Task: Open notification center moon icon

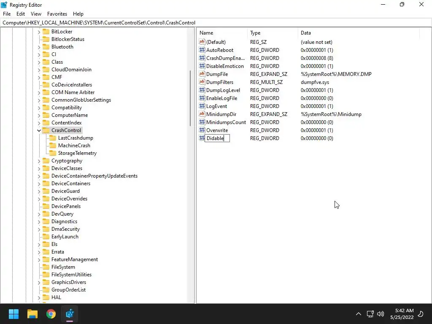Action: pos(421,314)
